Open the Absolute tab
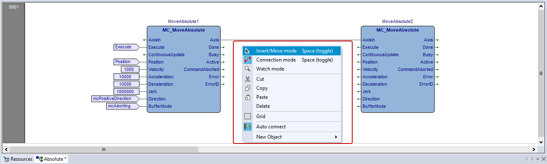This screenshot has height=164, width=547. coord(53,159)
